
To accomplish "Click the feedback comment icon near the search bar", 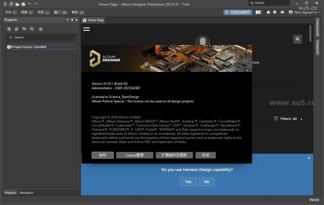I will pos(258,12).
